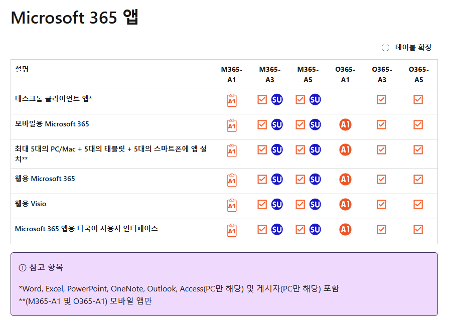This screenshot has height=321, width=451.
Task: Click the 최대 5대의 PC/Mac row description
Action: coord(111,153)
